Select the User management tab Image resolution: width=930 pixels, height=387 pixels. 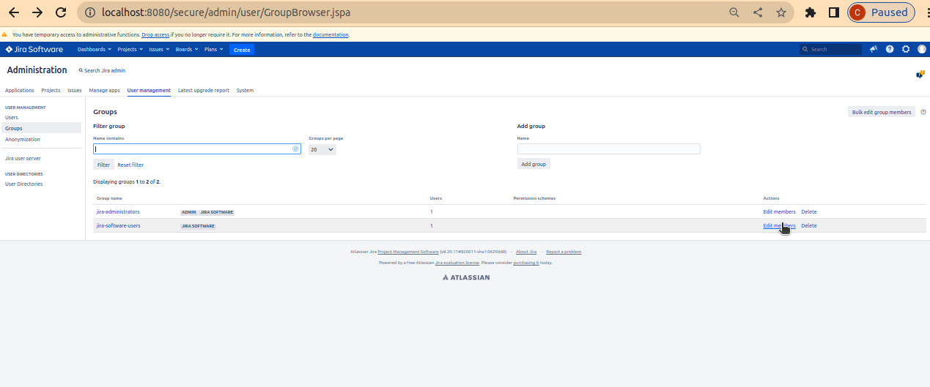(149, 91)
